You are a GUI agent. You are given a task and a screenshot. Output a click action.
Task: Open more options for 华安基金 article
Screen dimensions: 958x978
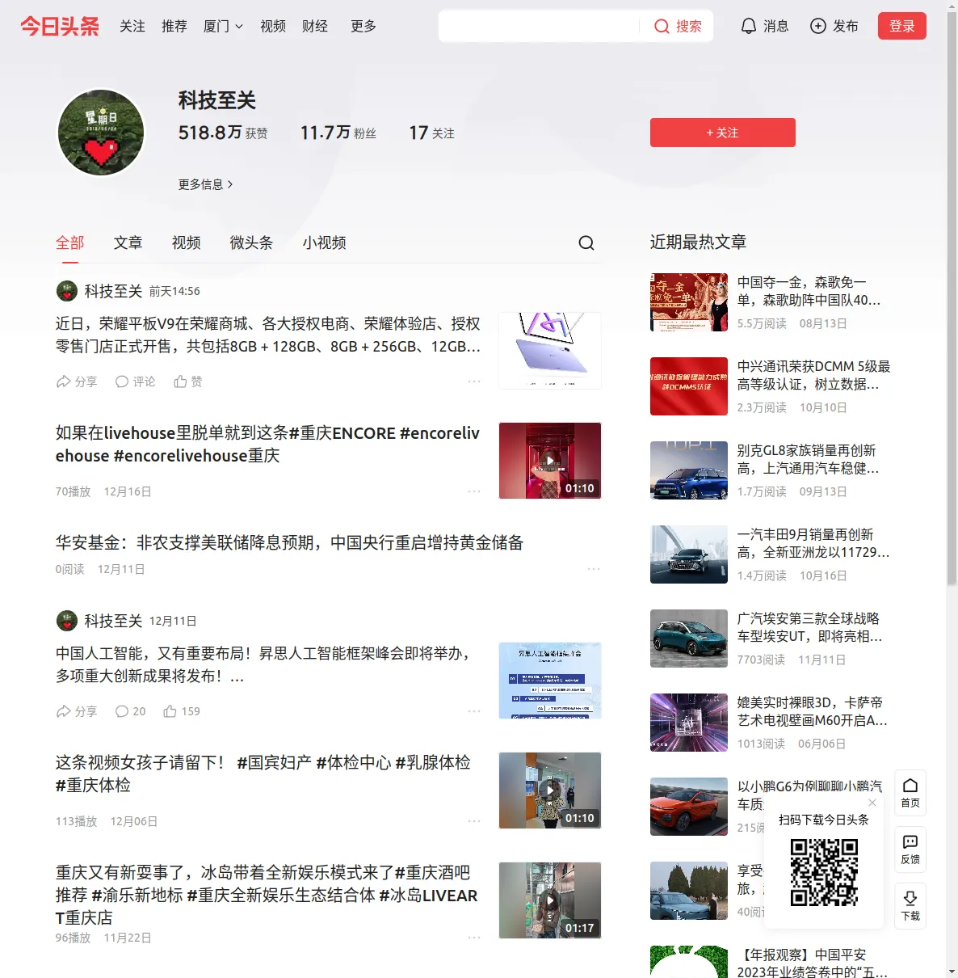(x=594, y=569)
